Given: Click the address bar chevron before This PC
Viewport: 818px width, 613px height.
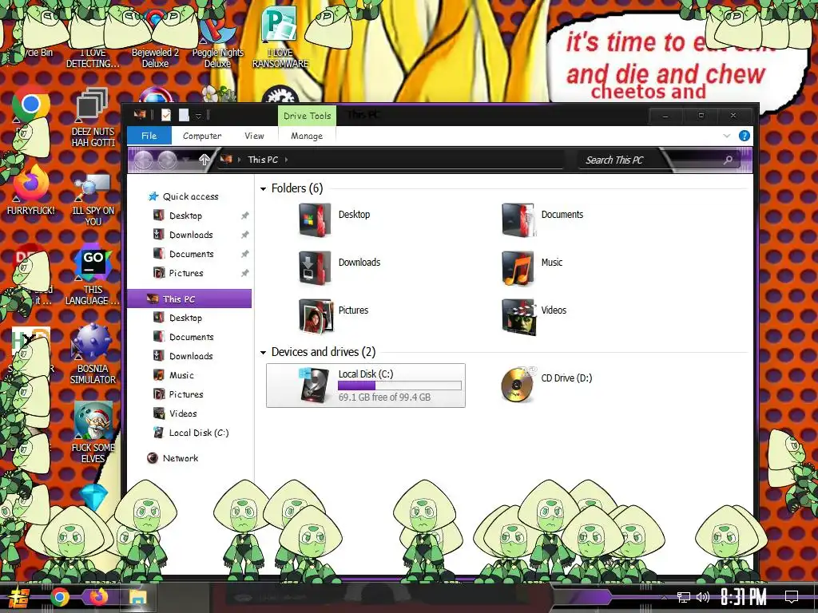Looking at the screenshot, I should pyautogui.click(x=240, y=160).
